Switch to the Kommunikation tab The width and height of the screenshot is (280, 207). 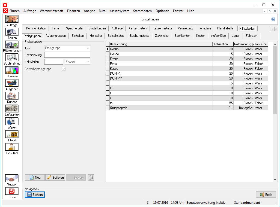pyautogui.click(x=36, y=28)
